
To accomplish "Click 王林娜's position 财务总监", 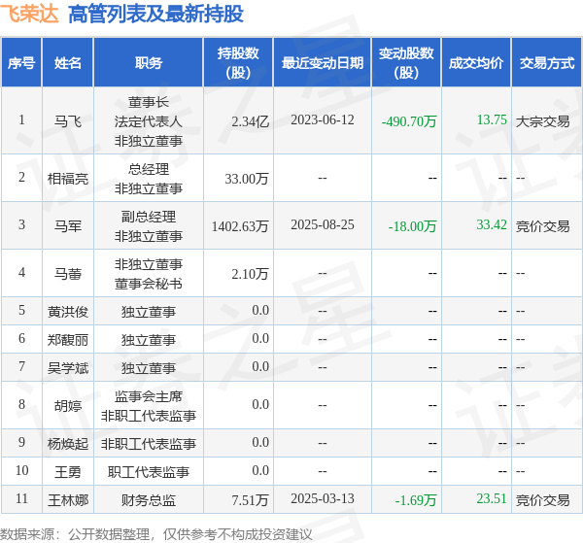I will click(149, 500).
